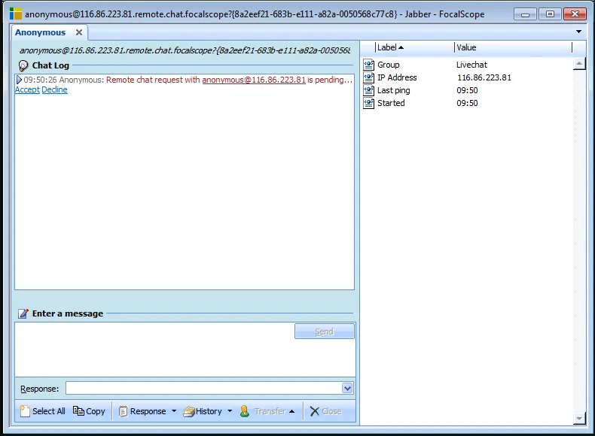
Task: Open the tab list dropdown arrow
Action: pyautogui.click(x=578, y=32)
